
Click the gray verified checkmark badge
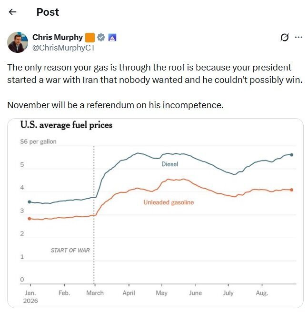101,38
